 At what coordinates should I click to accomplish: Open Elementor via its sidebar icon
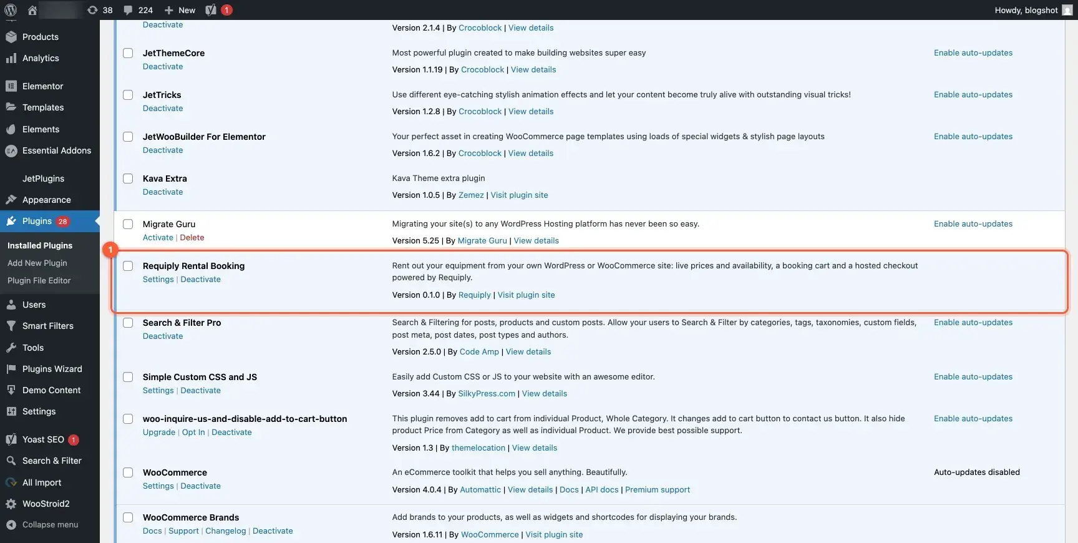[x=11, y=86]
